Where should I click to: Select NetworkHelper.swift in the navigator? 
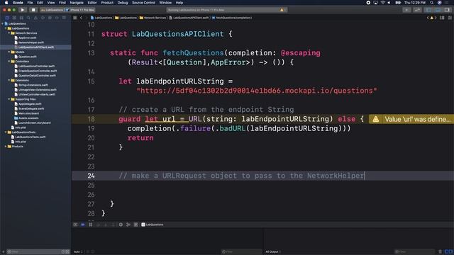31,42
